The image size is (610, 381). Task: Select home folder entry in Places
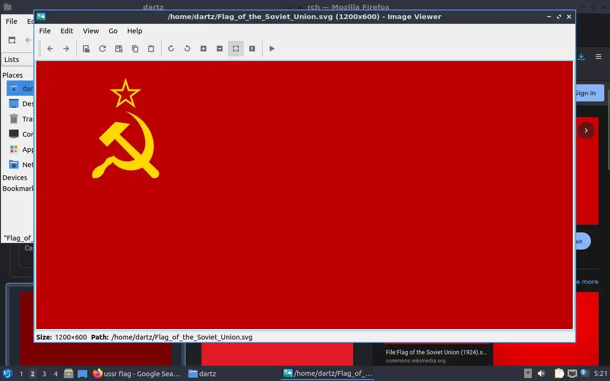21,89
